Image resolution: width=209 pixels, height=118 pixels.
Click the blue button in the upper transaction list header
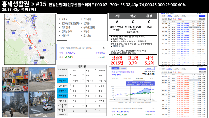202,16
